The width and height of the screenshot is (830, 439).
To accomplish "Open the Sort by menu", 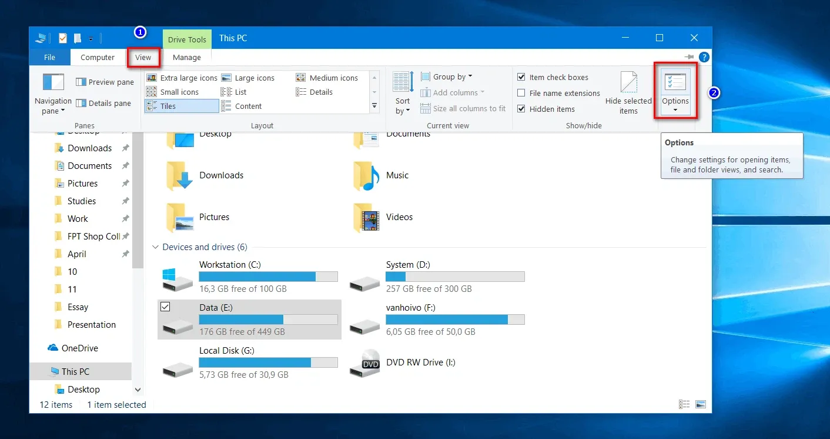I will coord(403,93).
